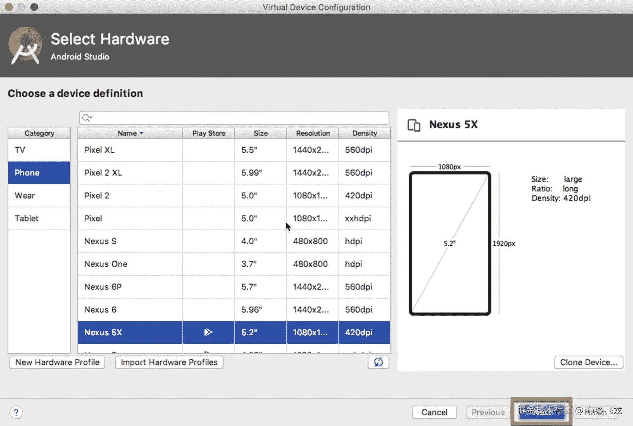Click Import Hardware Profiles button
The image size is (633, 426).
coord(169,362)
